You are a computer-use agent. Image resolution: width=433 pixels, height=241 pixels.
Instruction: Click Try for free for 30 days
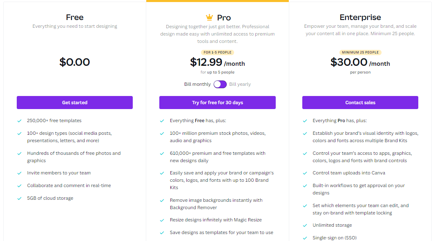tap(217, 103)
